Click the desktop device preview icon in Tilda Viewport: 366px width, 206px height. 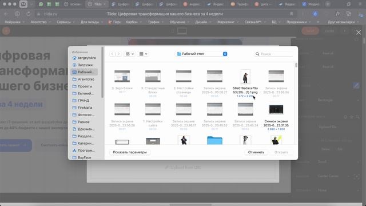tap(182, 31)
